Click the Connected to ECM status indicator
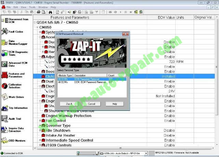Screen dimensions: 219x157 pos(12,153)
